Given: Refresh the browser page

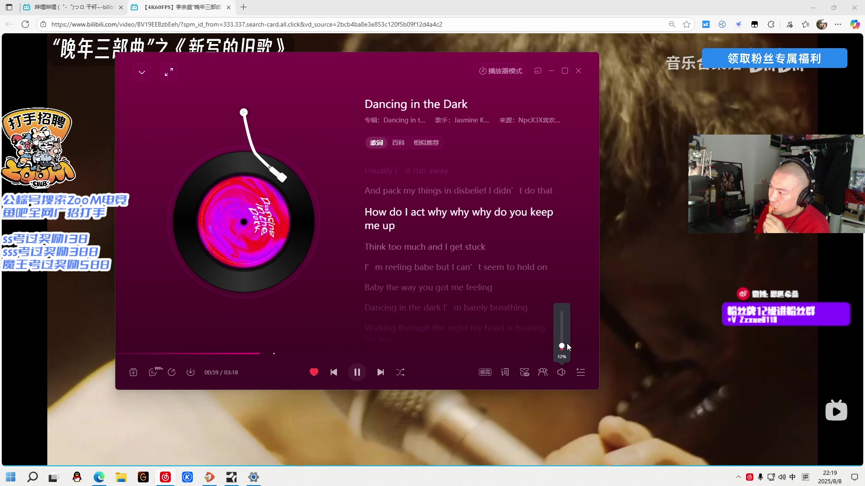Looking at the screenshot, I should (25, 24).
